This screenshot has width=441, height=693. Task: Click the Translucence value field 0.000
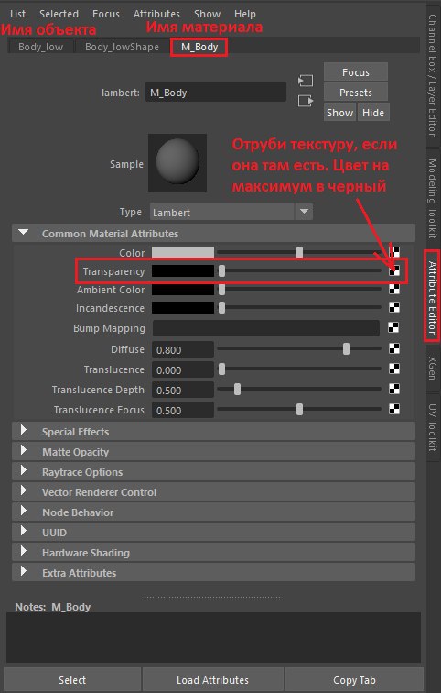[x=183, y=369]
